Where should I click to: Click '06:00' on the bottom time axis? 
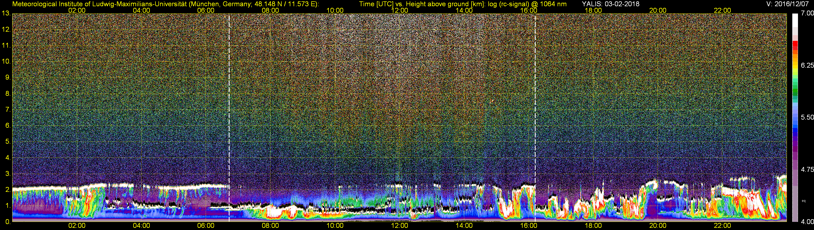pyautogui.click(x=206, y=226)
